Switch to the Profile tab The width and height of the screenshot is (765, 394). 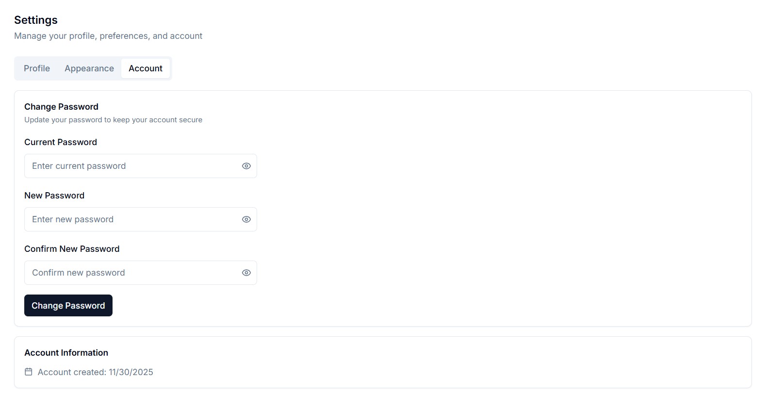(x=36, y=68)
